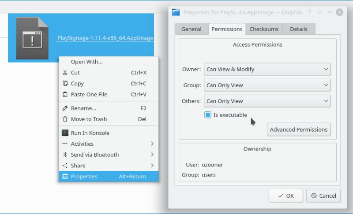Image resolution: width=353 pixels, height=214 pixels.
Task: Select Cut from the context menu
Action: tap(109, 73)
